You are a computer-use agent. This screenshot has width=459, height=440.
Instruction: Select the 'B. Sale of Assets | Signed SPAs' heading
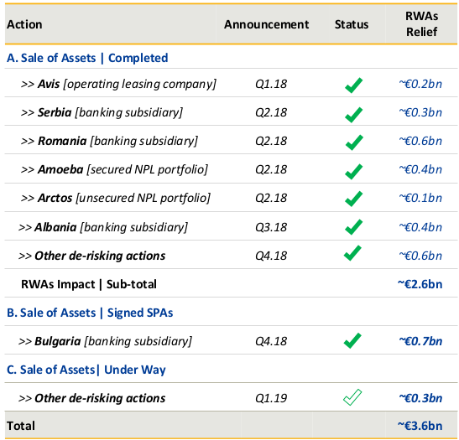pos(90,313)
